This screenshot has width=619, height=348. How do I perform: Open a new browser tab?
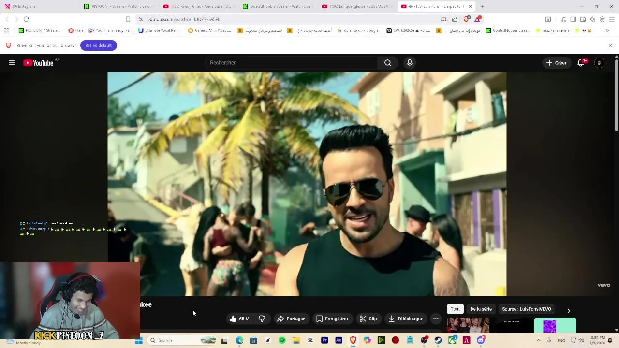click(482, 6)
